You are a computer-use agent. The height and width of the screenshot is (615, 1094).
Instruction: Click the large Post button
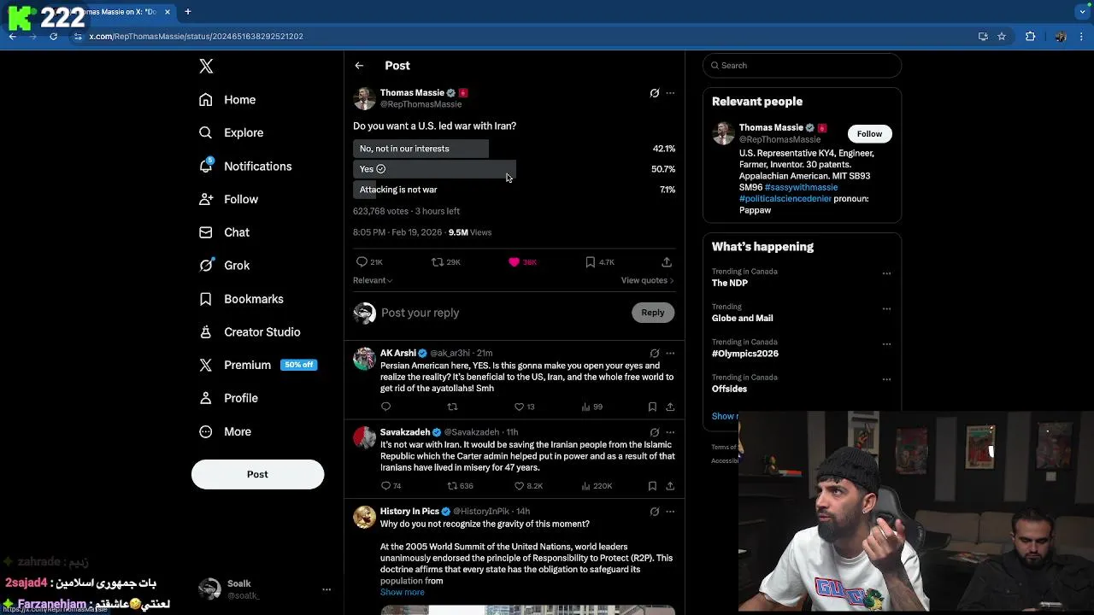257,474
